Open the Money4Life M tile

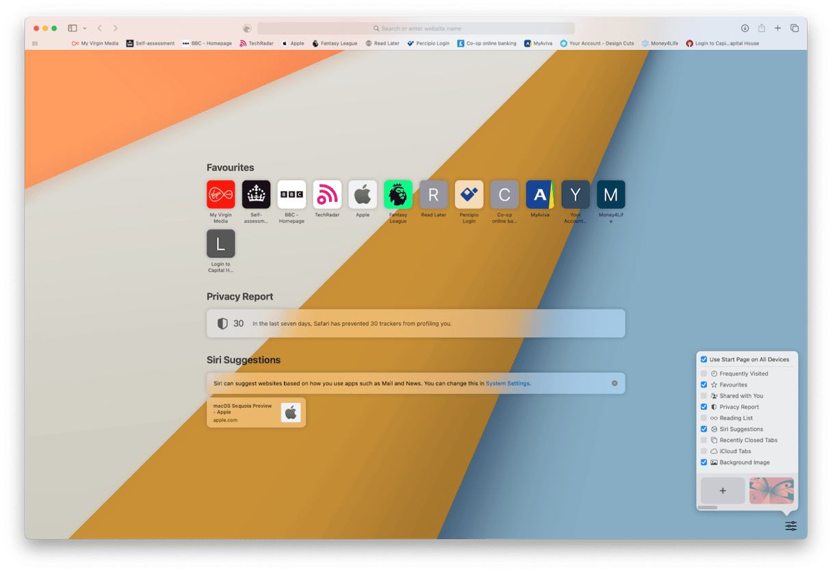point(611,194)
